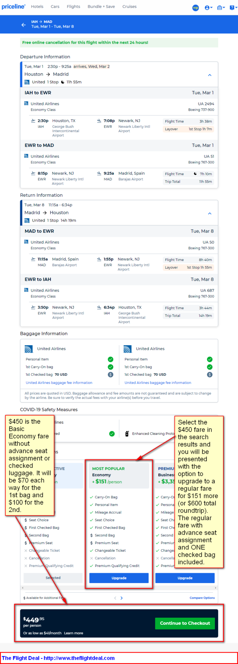The width and height of the screenshot is (238, 664).
Task: Click the Enhanced Cleaning spray bottle icon
Action: click(127, 434)
